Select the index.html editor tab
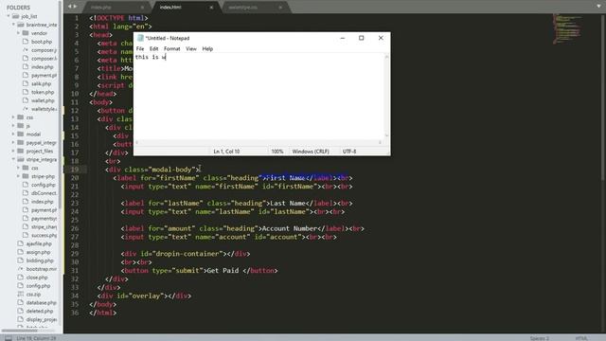The image size is (606, 341). click(x=170, y=8)
